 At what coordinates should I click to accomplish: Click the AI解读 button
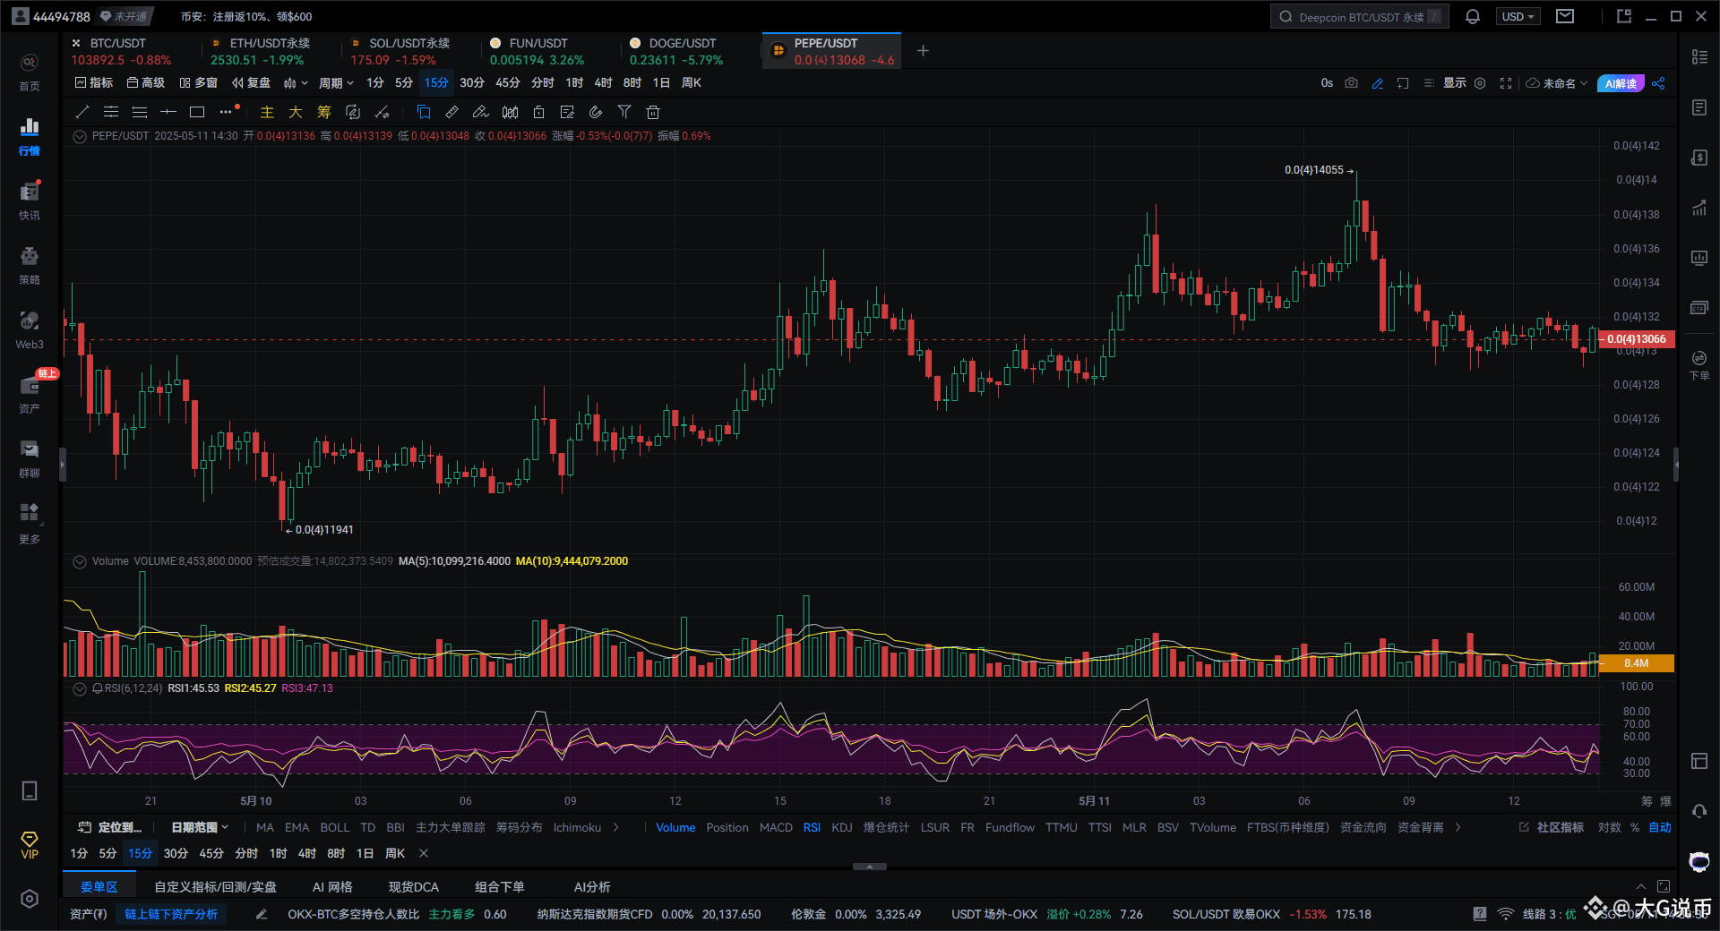click(1620, 83)
